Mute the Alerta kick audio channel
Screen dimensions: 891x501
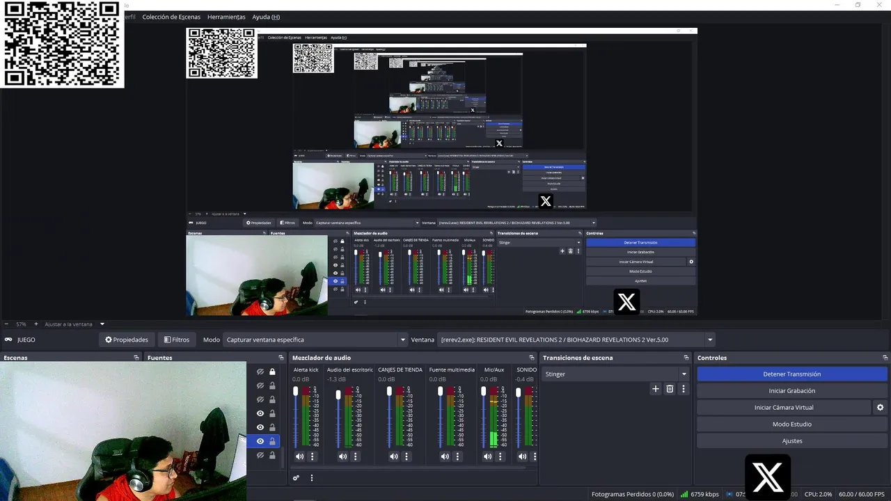[299, 456]
